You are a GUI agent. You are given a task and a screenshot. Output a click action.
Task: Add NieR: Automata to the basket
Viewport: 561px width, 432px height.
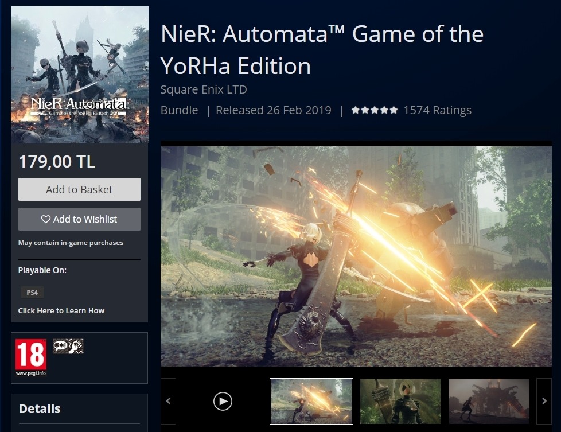[x=79, y=189]
